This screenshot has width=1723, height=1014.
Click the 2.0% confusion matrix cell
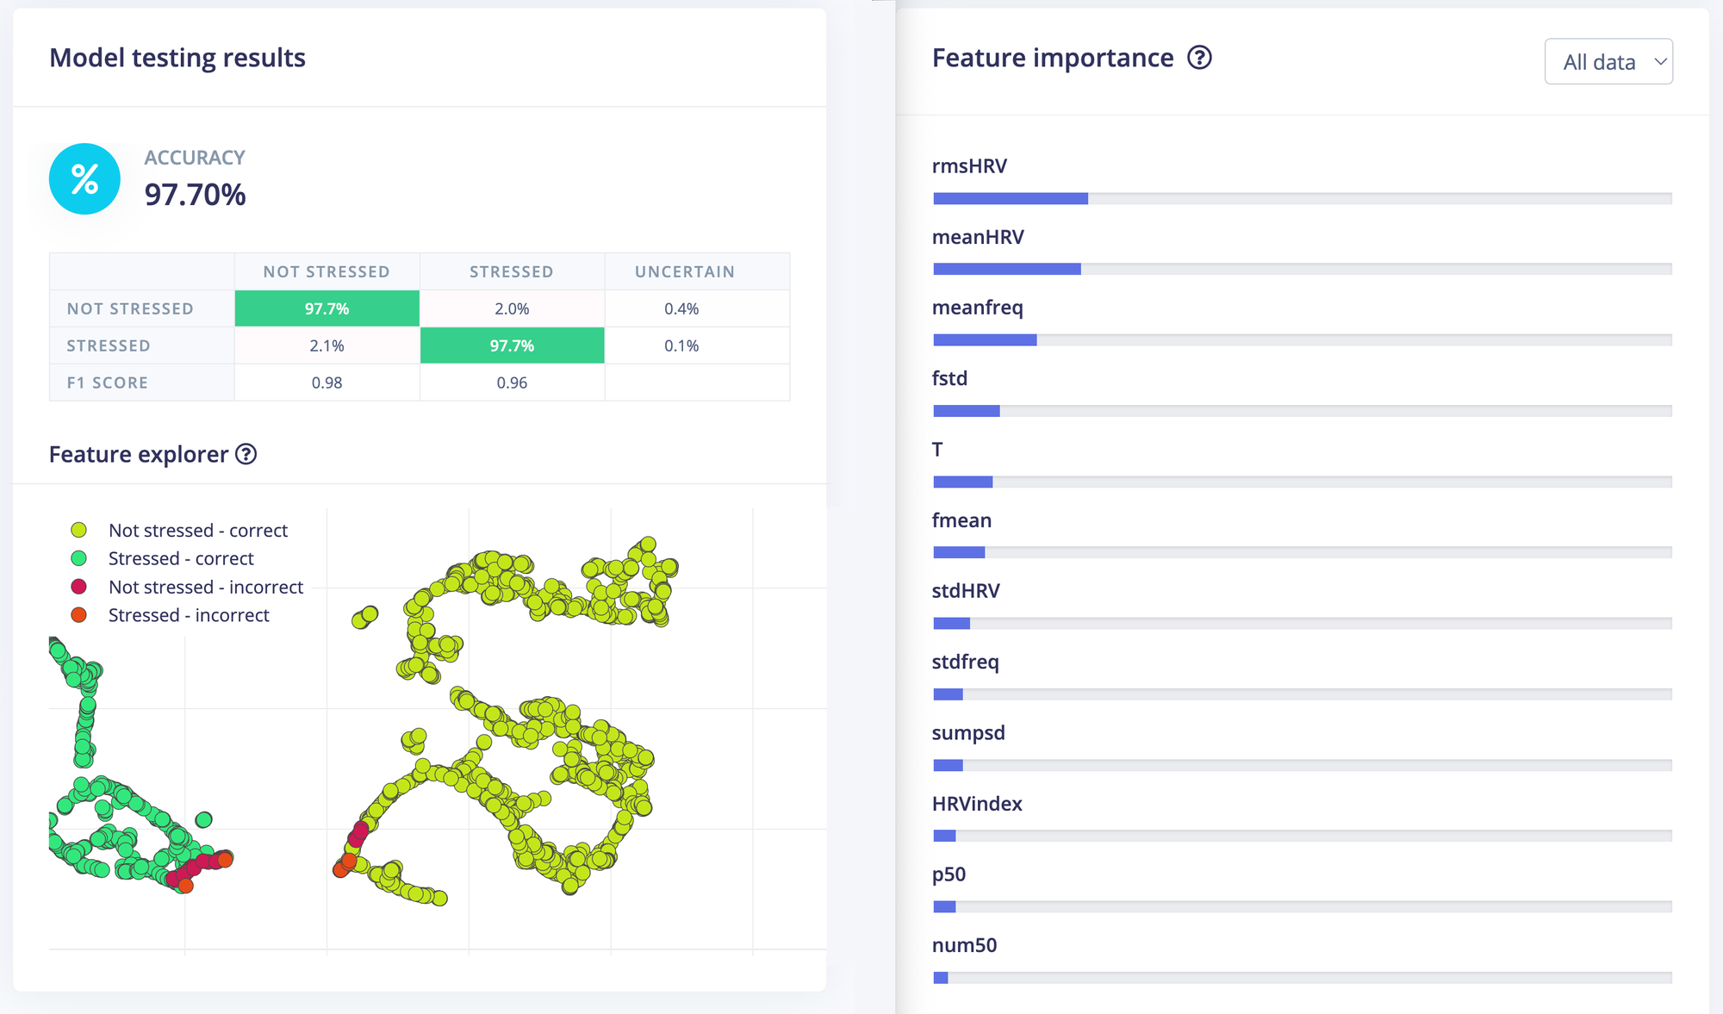pos(512,308)
